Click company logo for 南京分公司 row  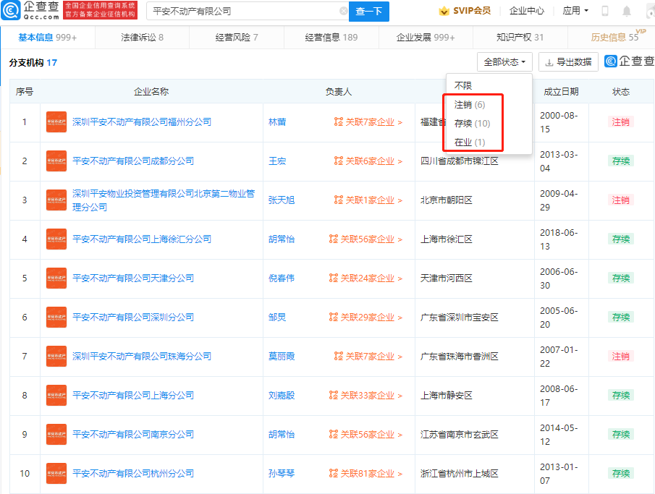56,434
